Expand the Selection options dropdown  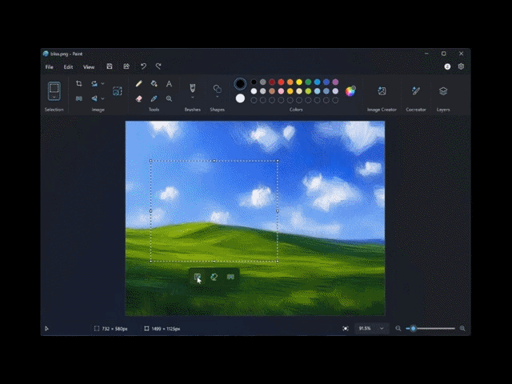click(54, 98)
